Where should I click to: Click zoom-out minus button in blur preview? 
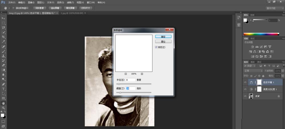click(x=126, y=74)
